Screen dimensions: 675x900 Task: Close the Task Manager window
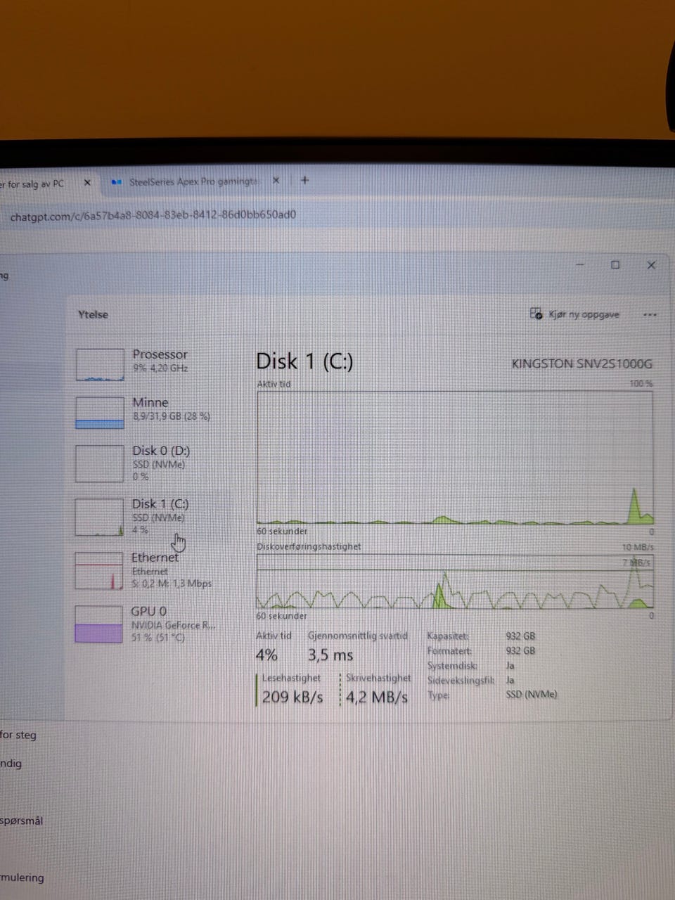tap(651, 265)
